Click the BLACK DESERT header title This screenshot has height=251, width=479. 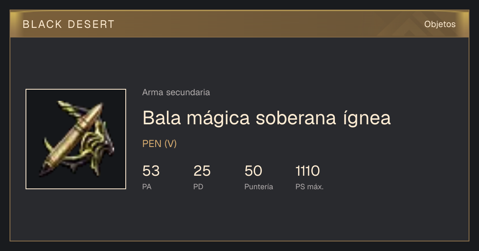pyautogui.click(x=69, y=24)
